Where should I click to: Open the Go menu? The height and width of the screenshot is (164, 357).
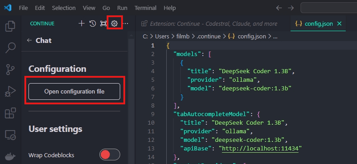click(x=106, y=8)
